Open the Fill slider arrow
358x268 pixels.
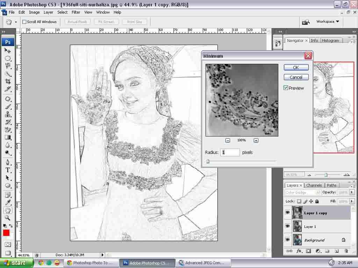352,201
